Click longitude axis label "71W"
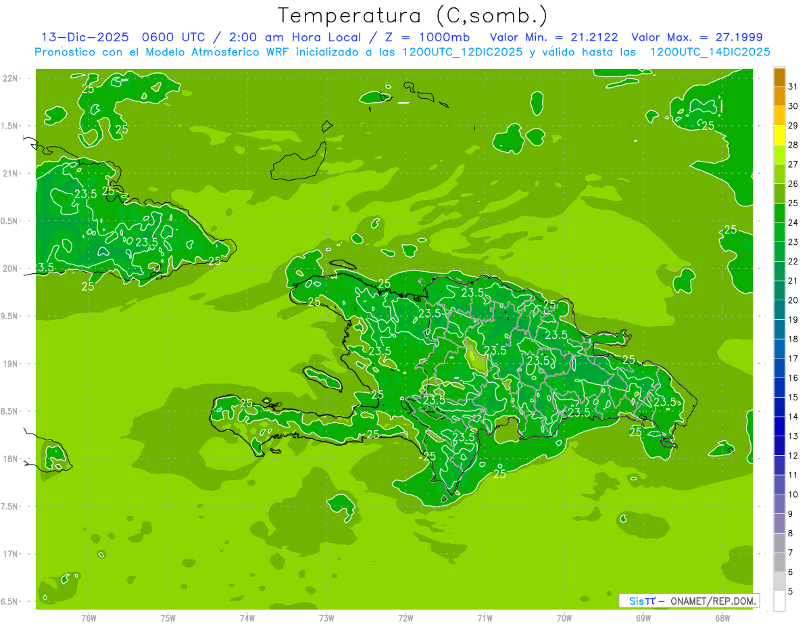This screenshot has height=627, width=811. 485,618
